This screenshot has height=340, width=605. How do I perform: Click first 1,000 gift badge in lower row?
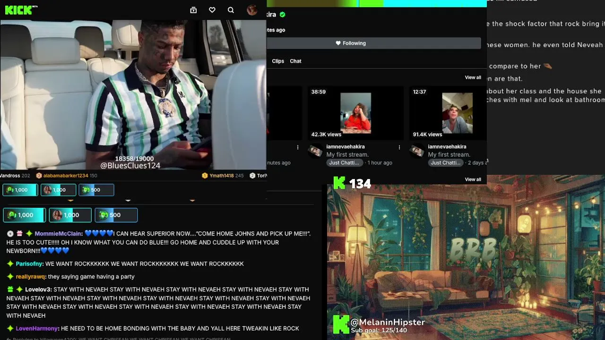pyautogui.click(x=25, y=215)
